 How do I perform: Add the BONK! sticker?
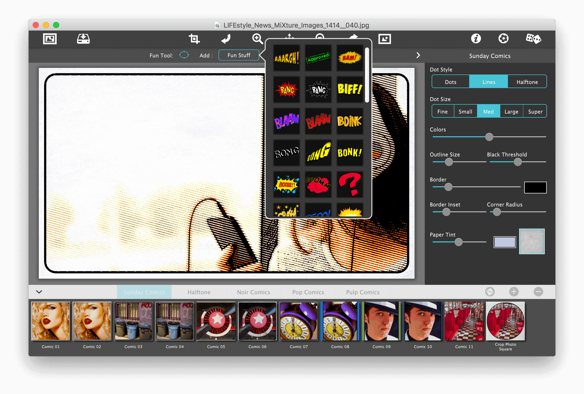pos(350,153)
